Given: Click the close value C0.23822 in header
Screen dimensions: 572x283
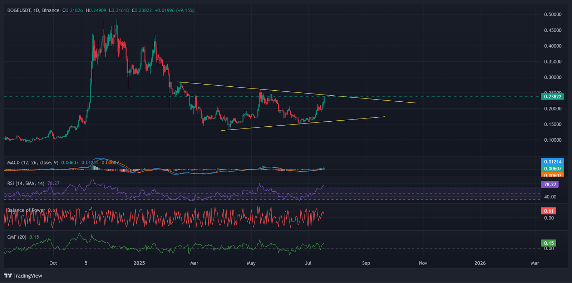Looking at the screenshot, I should tap(142, 10).
